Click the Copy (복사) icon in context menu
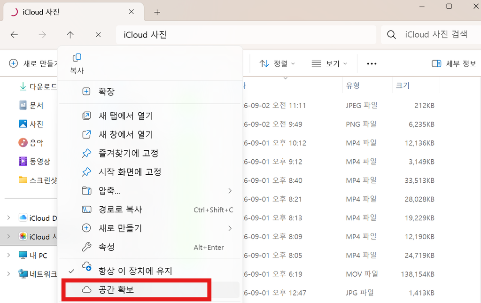Viewport: 481px width, 303px height. pyautogui.click(x=77, y=58)
